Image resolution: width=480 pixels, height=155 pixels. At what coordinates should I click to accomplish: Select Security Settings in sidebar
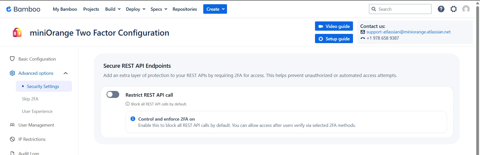point(44,86)
